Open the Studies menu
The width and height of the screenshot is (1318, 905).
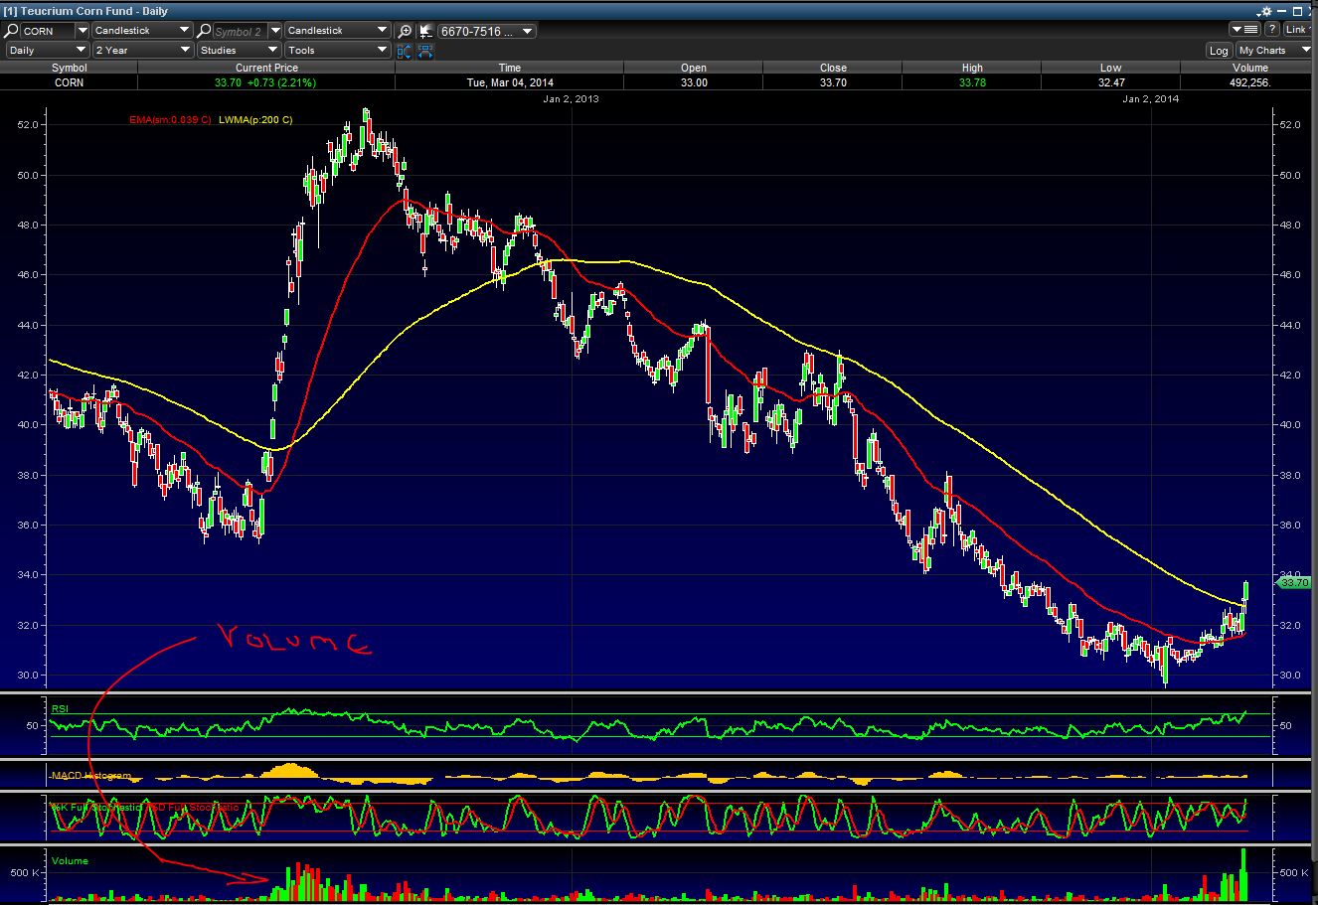click(238, 50)
